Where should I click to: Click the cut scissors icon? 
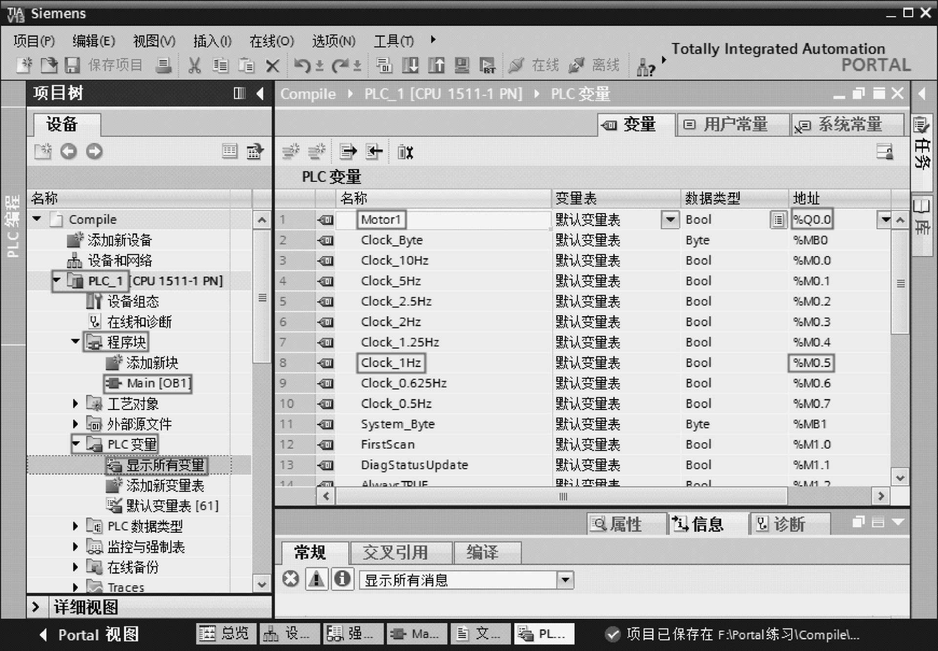(194, 65)
